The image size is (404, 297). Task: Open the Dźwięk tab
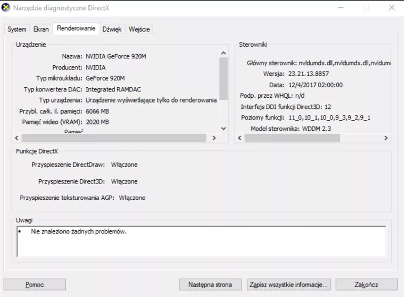click(x=112, y=29)
